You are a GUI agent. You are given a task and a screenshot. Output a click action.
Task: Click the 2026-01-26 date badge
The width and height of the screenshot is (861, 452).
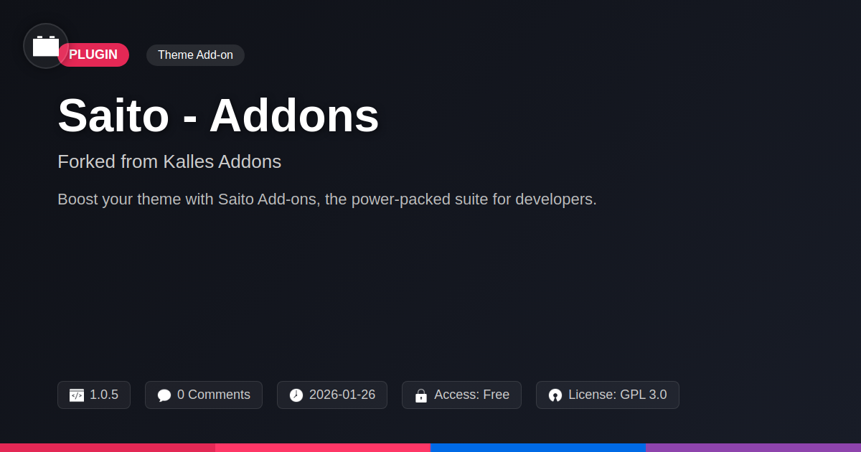(x=332, y=395)
